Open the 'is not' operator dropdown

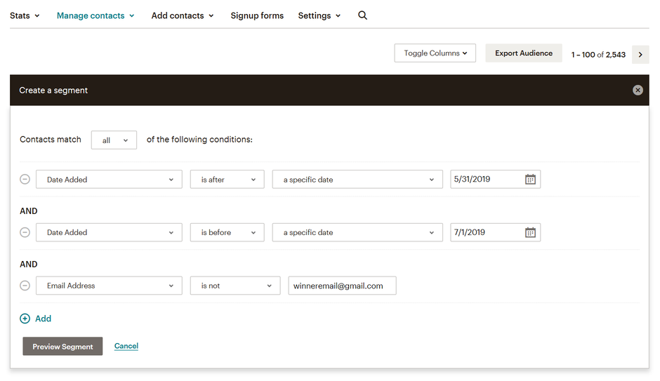(x=235, y=286)
